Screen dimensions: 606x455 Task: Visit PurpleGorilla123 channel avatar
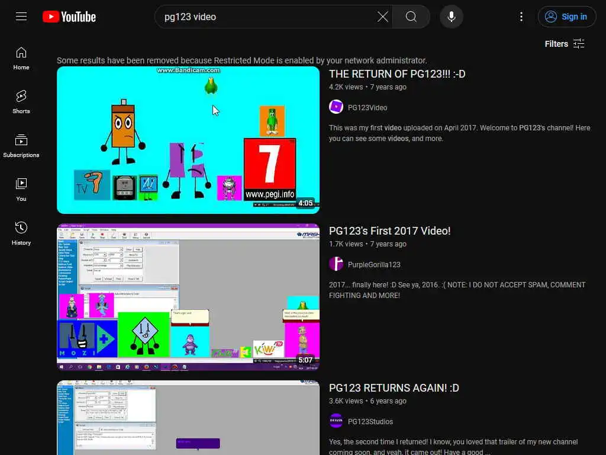[x=336, y=264]
